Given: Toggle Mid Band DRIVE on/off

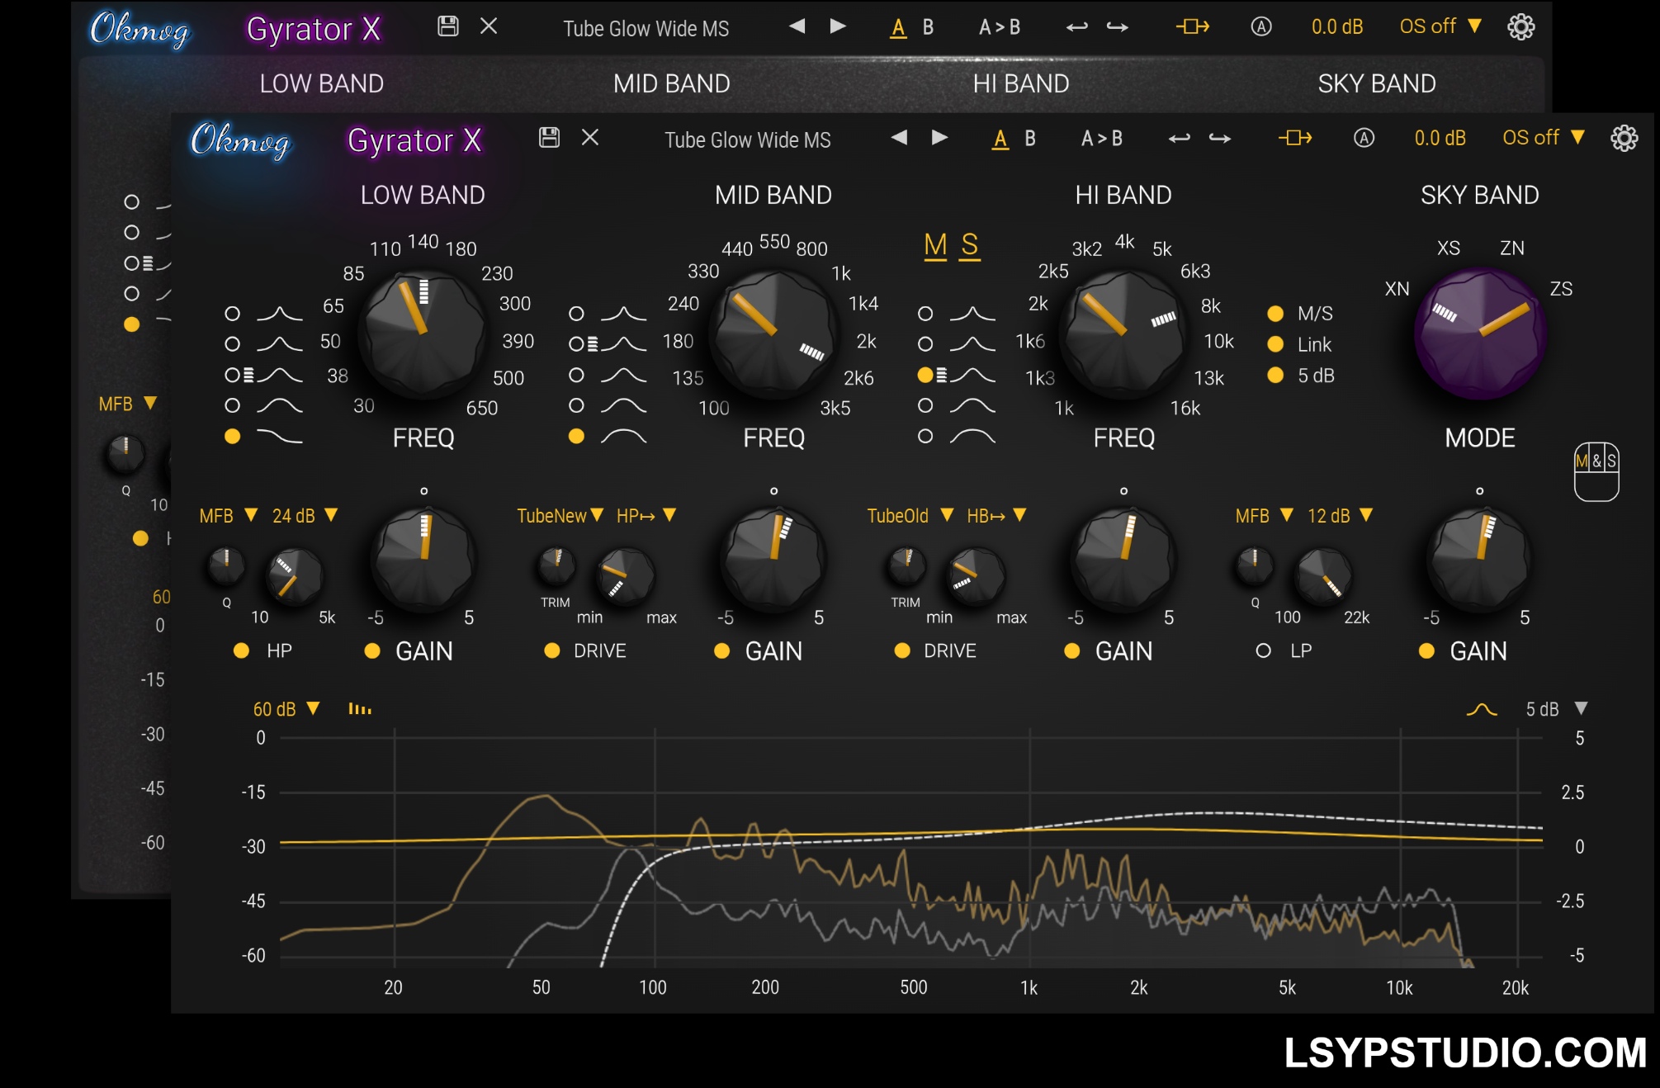Looking at the screenshot, I should coord(552,650).
